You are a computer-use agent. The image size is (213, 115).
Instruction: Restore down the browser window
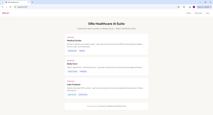pos(205,2)
